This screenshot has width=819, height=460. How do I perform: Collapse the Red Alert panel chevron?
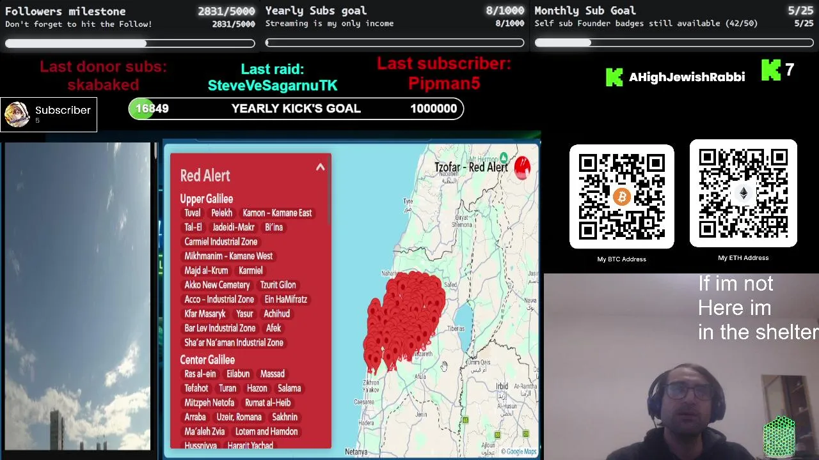coord(320,167)
